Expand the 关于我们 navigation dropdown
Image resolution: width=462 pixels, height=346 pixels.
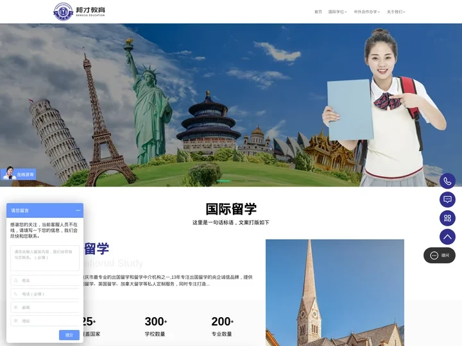tap(396, 12)
